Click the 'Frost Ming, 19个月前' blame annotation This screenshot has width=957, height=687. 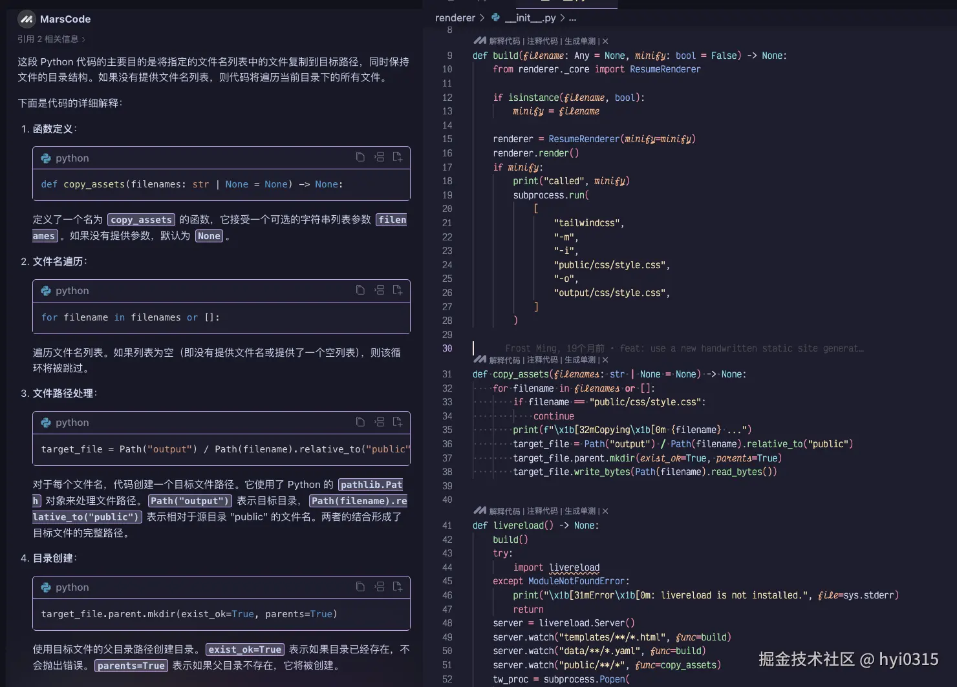[555, 348]
